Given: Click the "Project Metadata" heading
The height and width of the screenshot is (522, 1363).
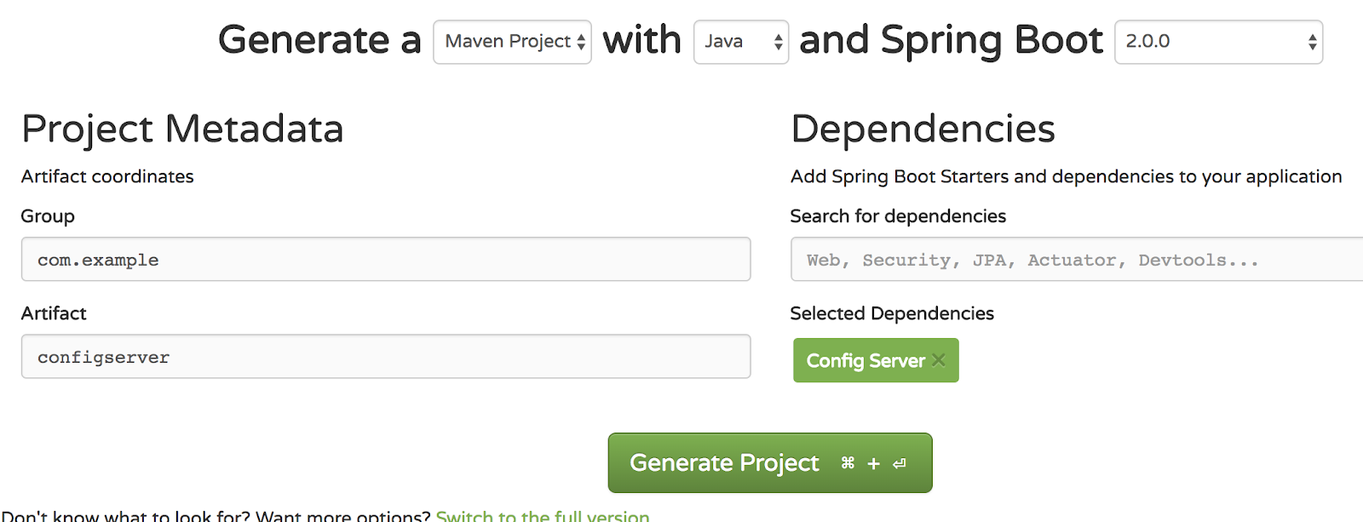Looking at the screenshot, I should 182,129.
